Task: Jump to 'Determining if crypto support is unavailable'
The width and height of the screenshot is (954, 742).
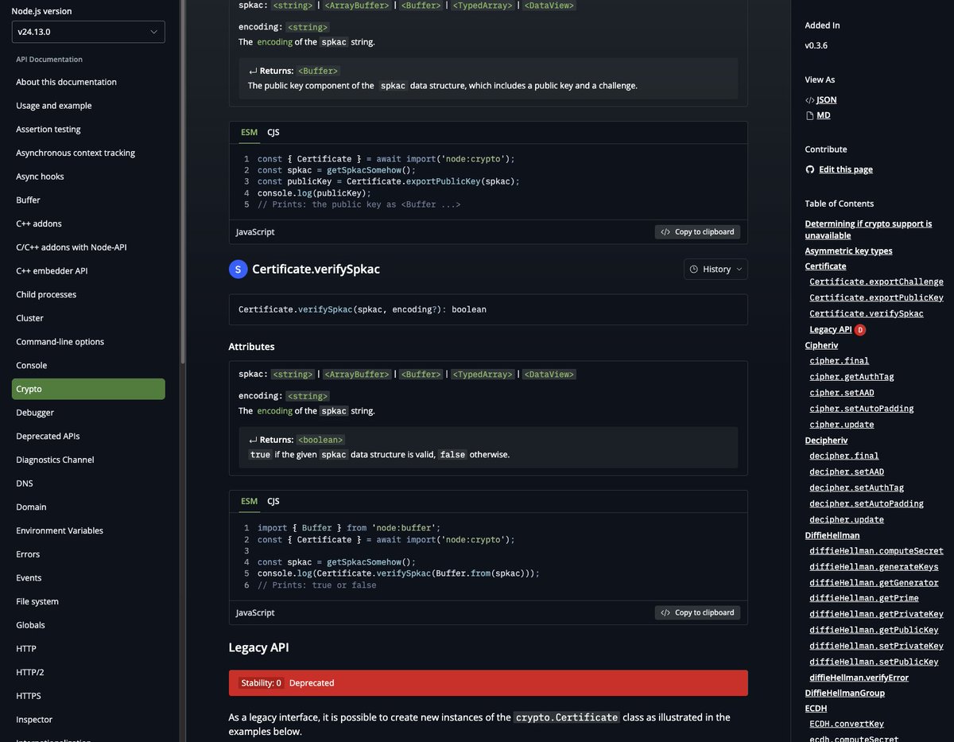Action: point(868,230)
